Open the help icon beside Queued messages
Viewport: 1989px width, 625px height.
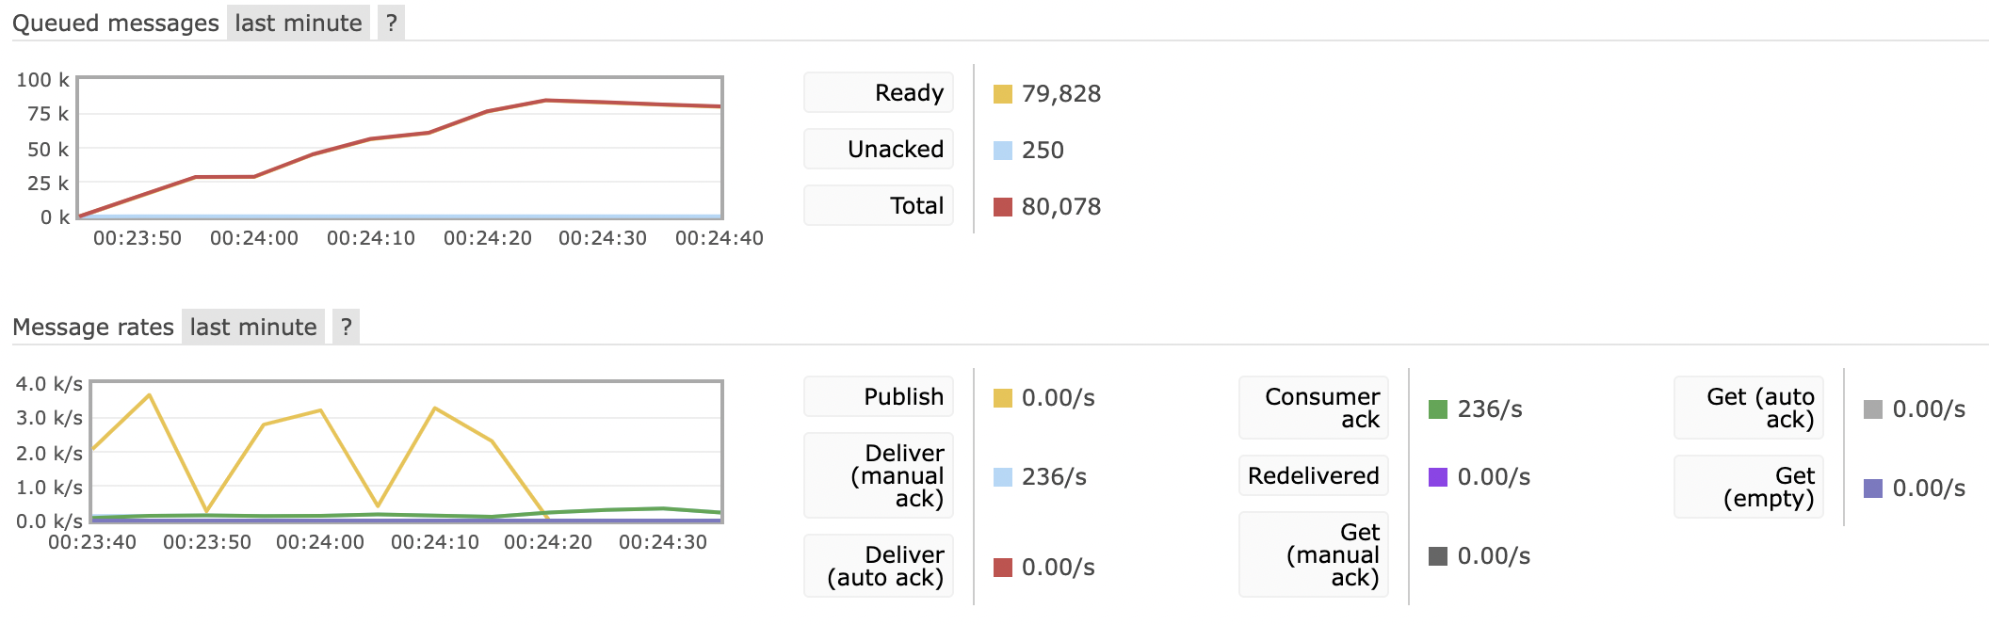[392, 23]
